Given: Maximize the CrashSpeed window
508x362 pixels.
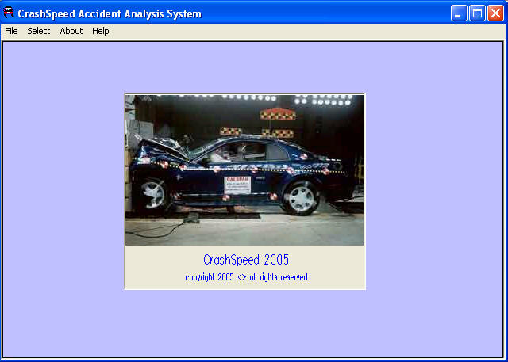Looking at the screenshot, I should click(477, 13).
